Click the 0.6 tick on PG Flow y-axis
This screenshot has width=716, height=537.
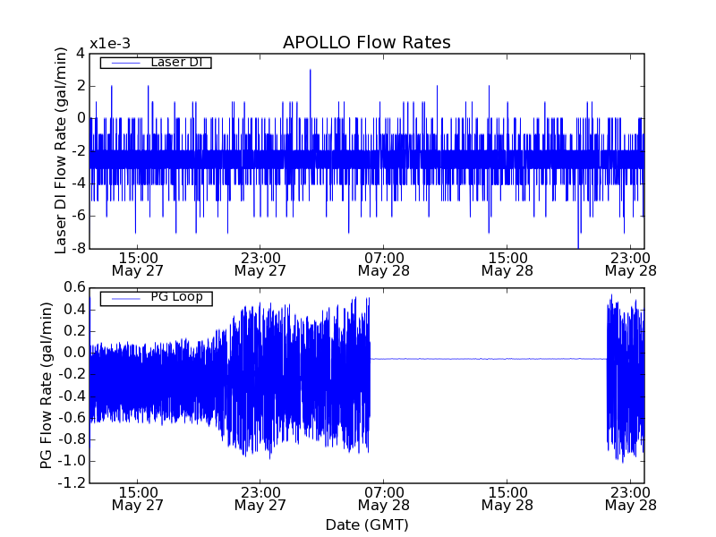74,287
